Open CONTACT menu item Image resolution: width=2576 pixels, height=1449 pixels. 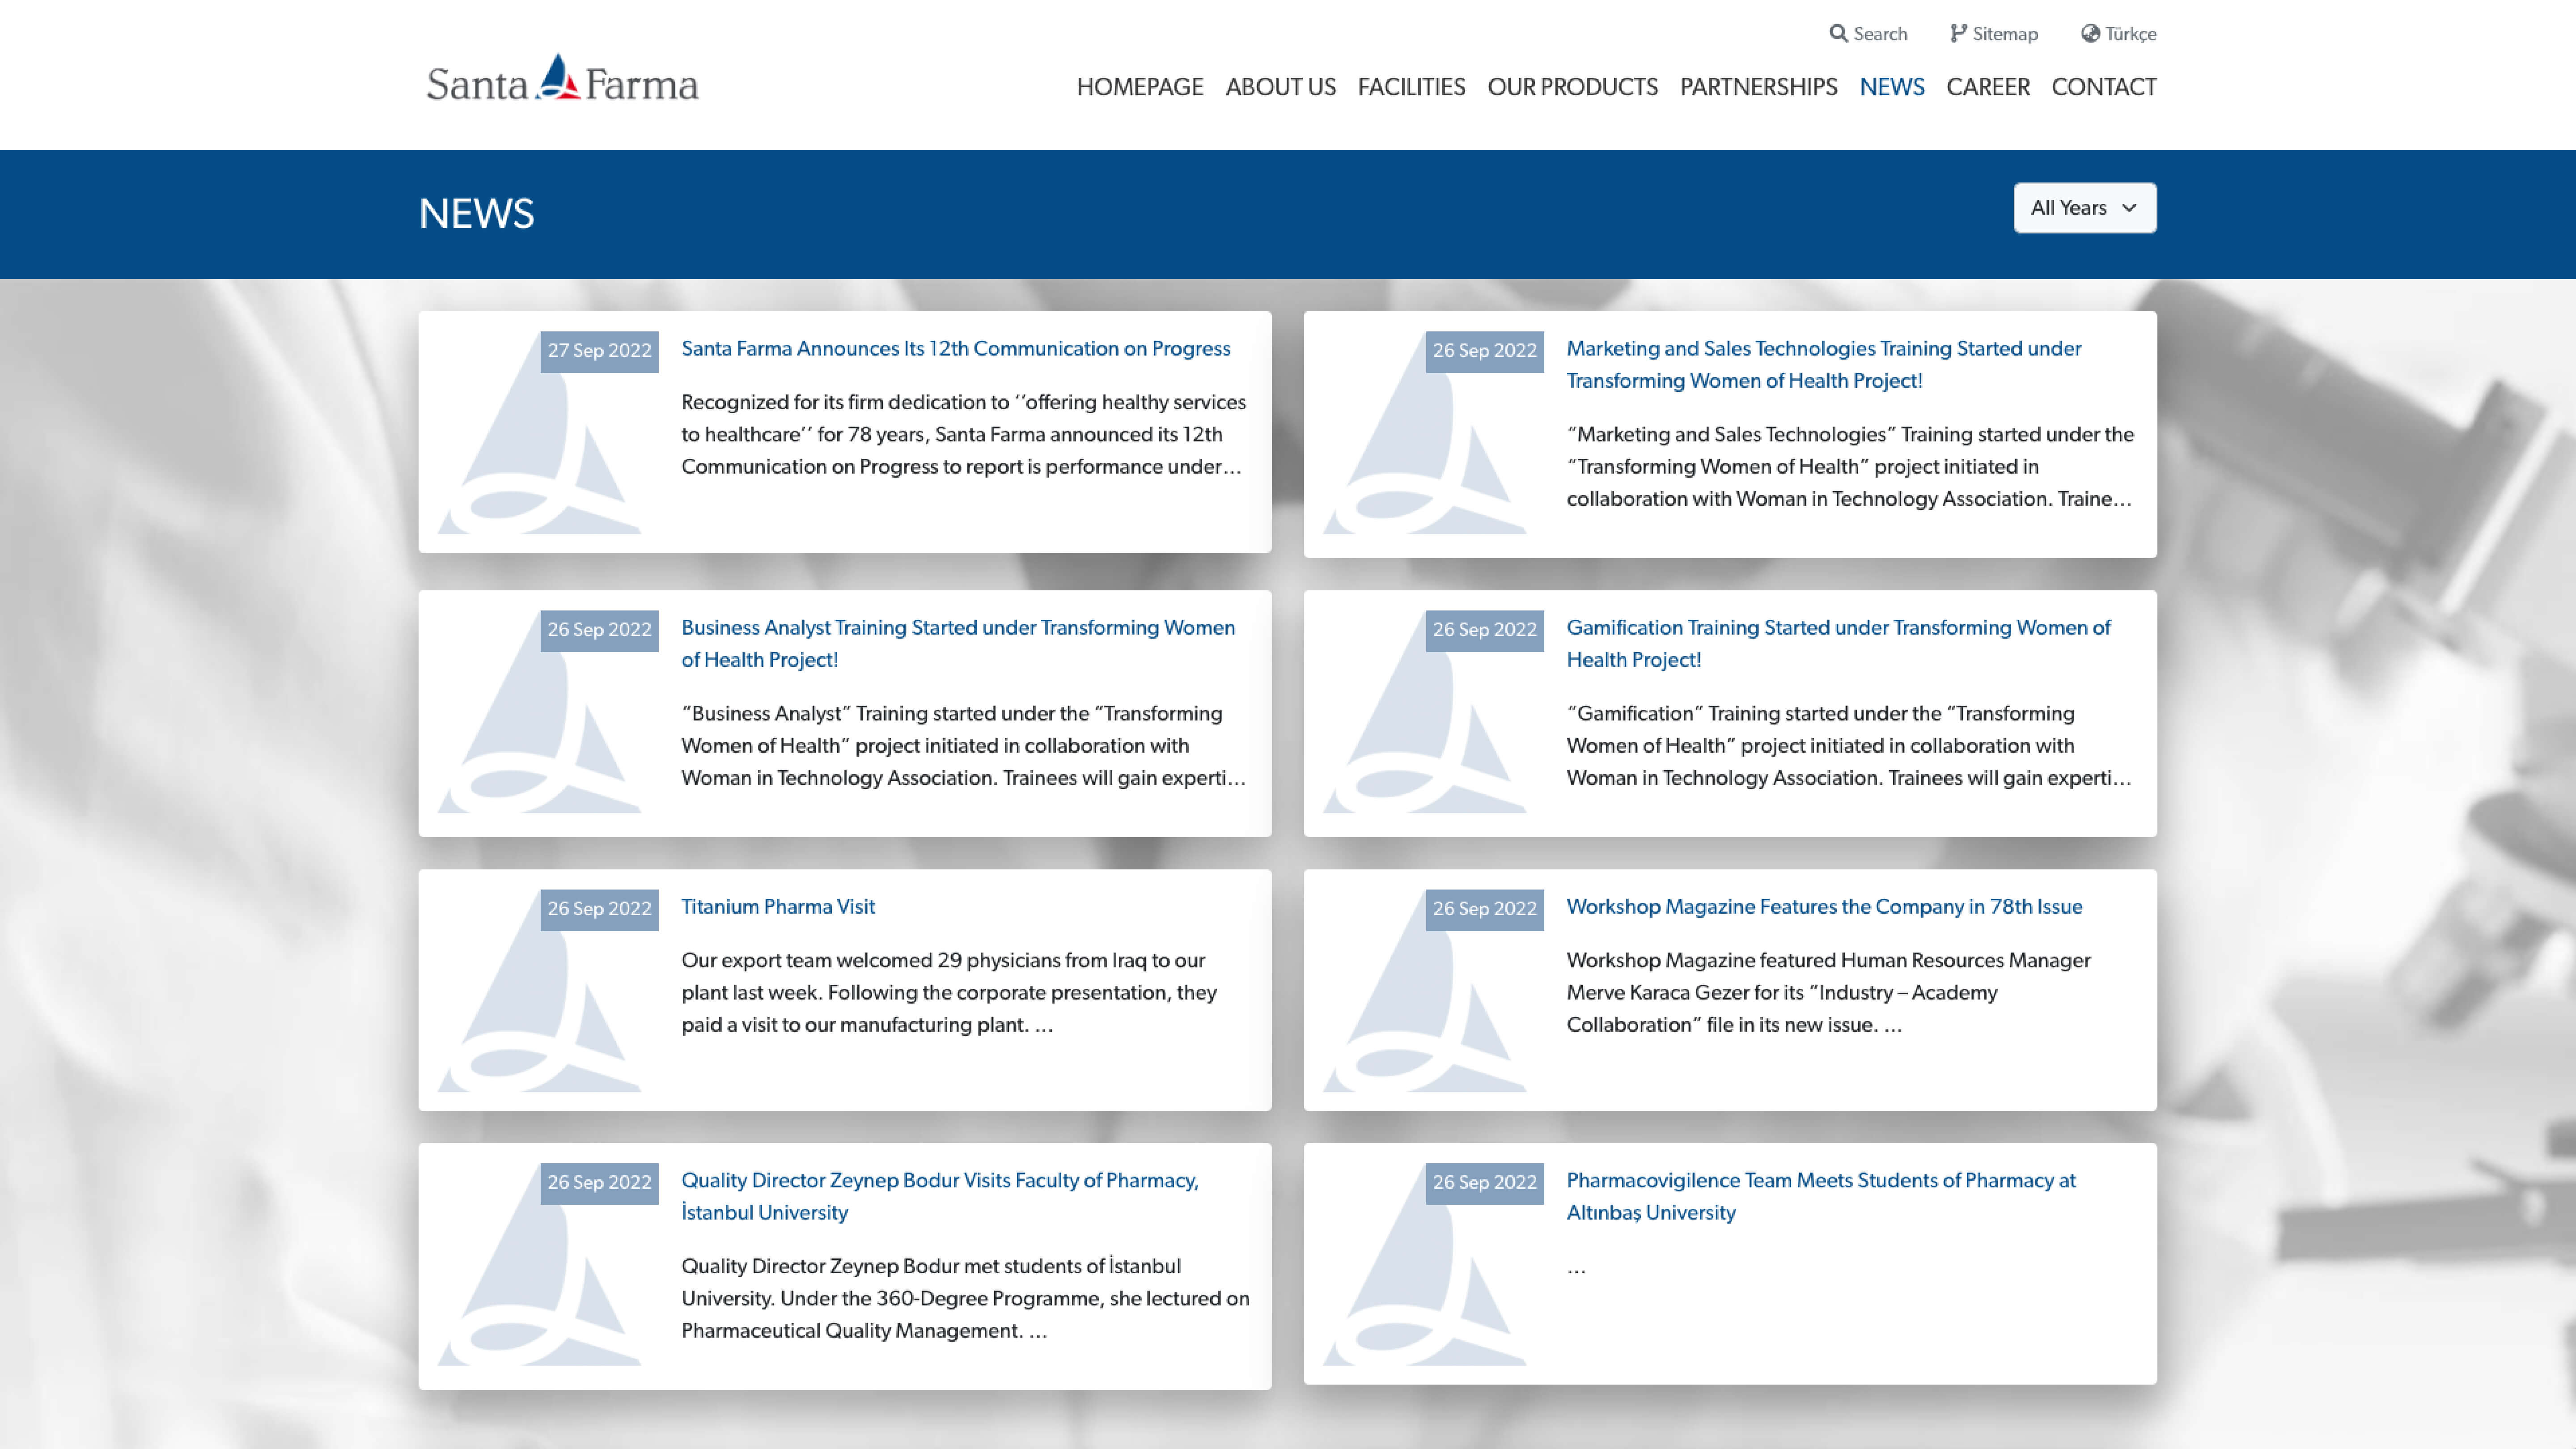coord(2104,87)
